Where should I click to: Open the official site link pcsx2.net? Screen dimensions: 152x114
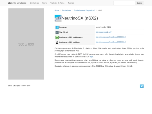pos(104,32)
